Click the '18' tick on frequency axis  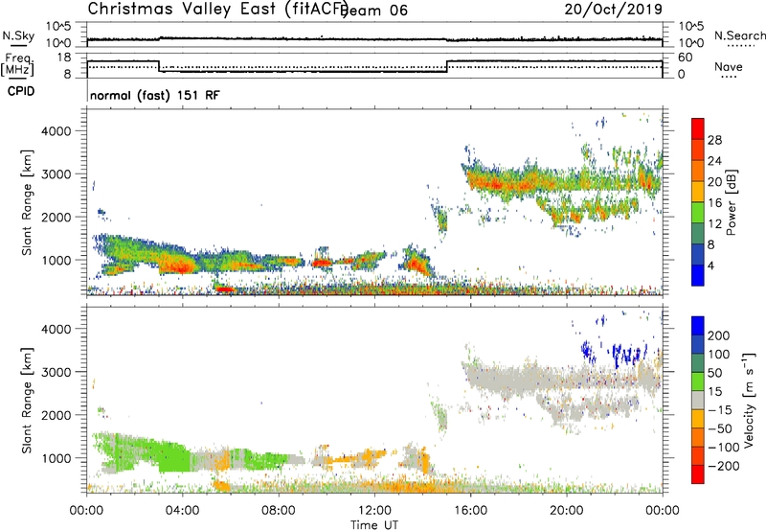[x=64, y=58]
